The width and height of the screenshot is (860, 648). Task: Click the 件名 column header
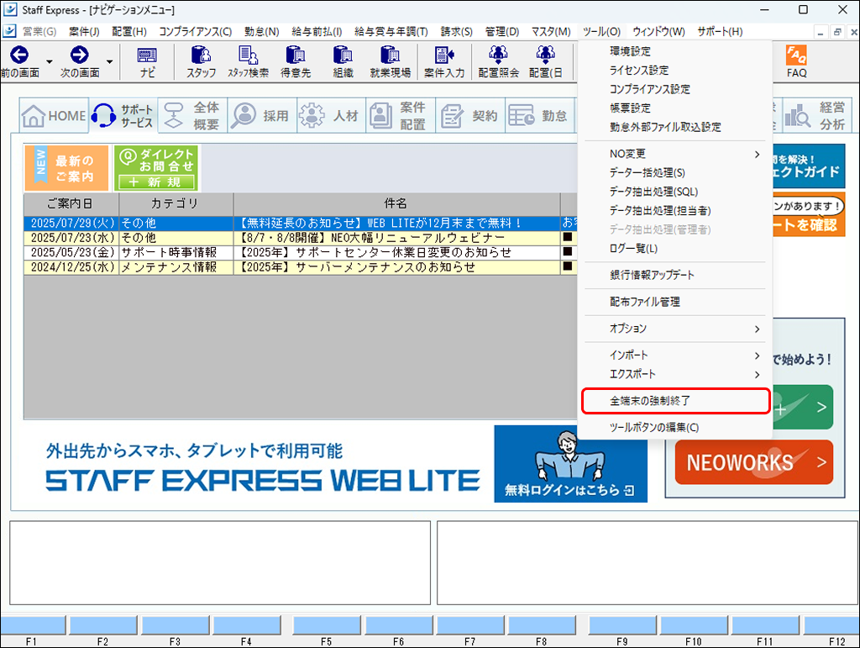click(x=396, y=203)
